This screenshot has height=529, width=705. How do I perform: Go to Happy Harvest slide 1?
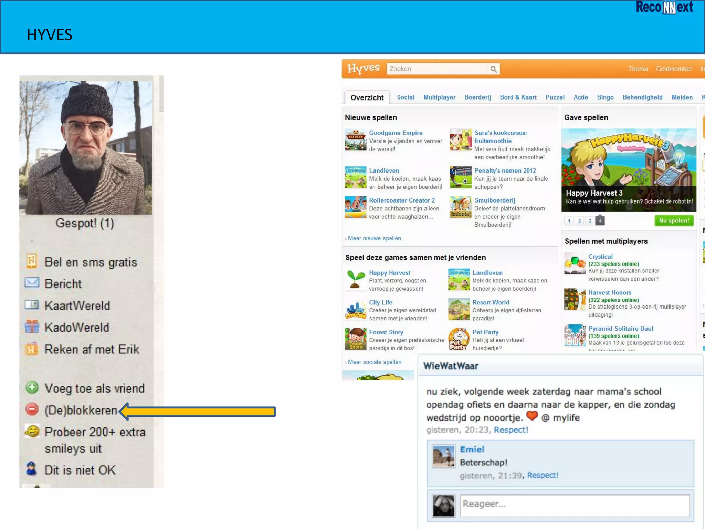coord(569,221)
